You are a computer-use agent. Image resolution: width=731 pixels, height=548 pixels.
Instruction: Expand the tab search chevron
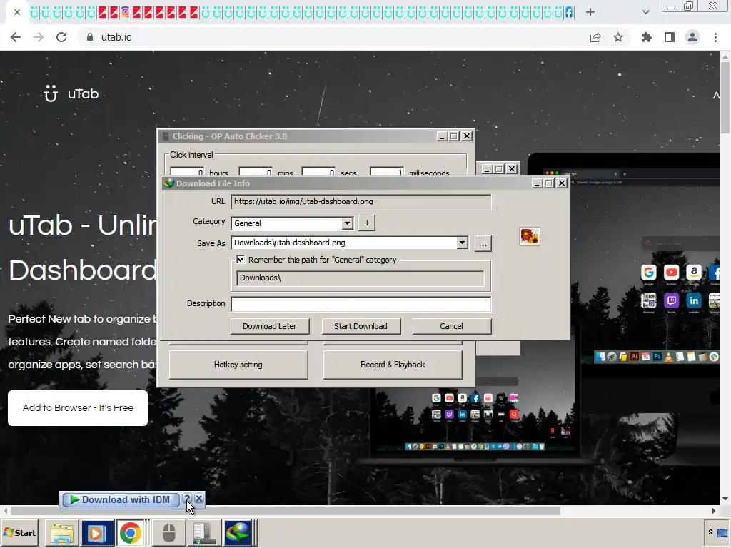tap(645, 12)
